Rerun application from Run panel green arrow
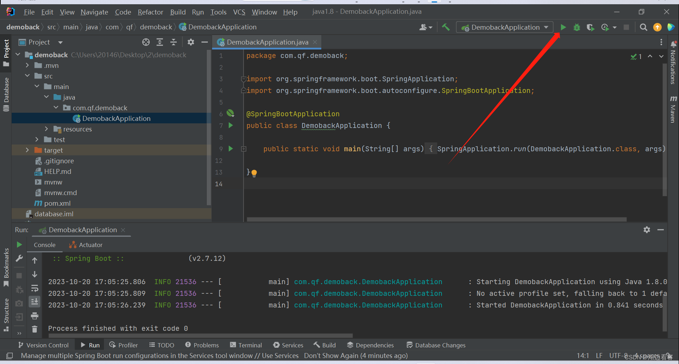This screenshot has height=364, width=679. click(x=19, y=245)
